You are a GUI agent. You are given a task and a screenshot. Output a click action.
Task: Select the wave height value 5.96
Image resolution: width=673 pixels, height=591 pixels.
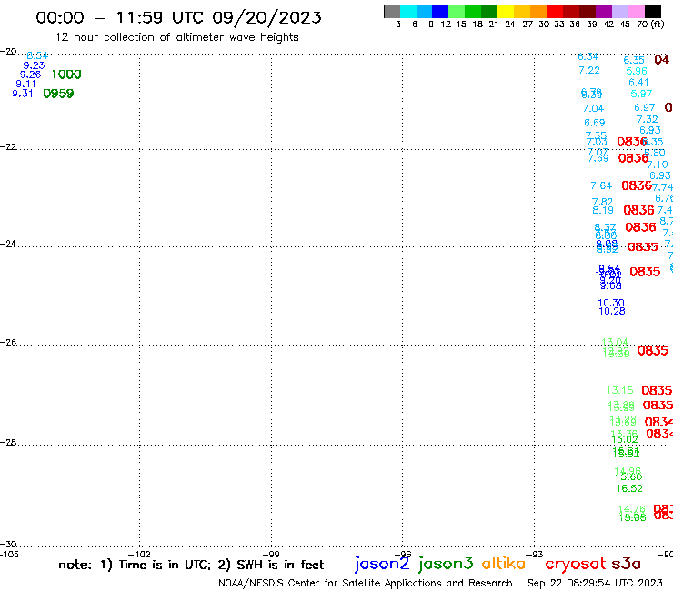[637, 71]
